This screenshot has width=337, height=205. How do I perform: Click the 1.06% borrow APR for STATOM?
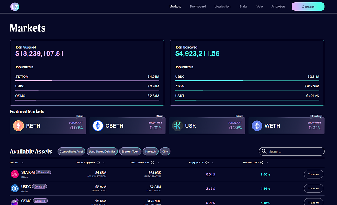(x=265, y=174)
